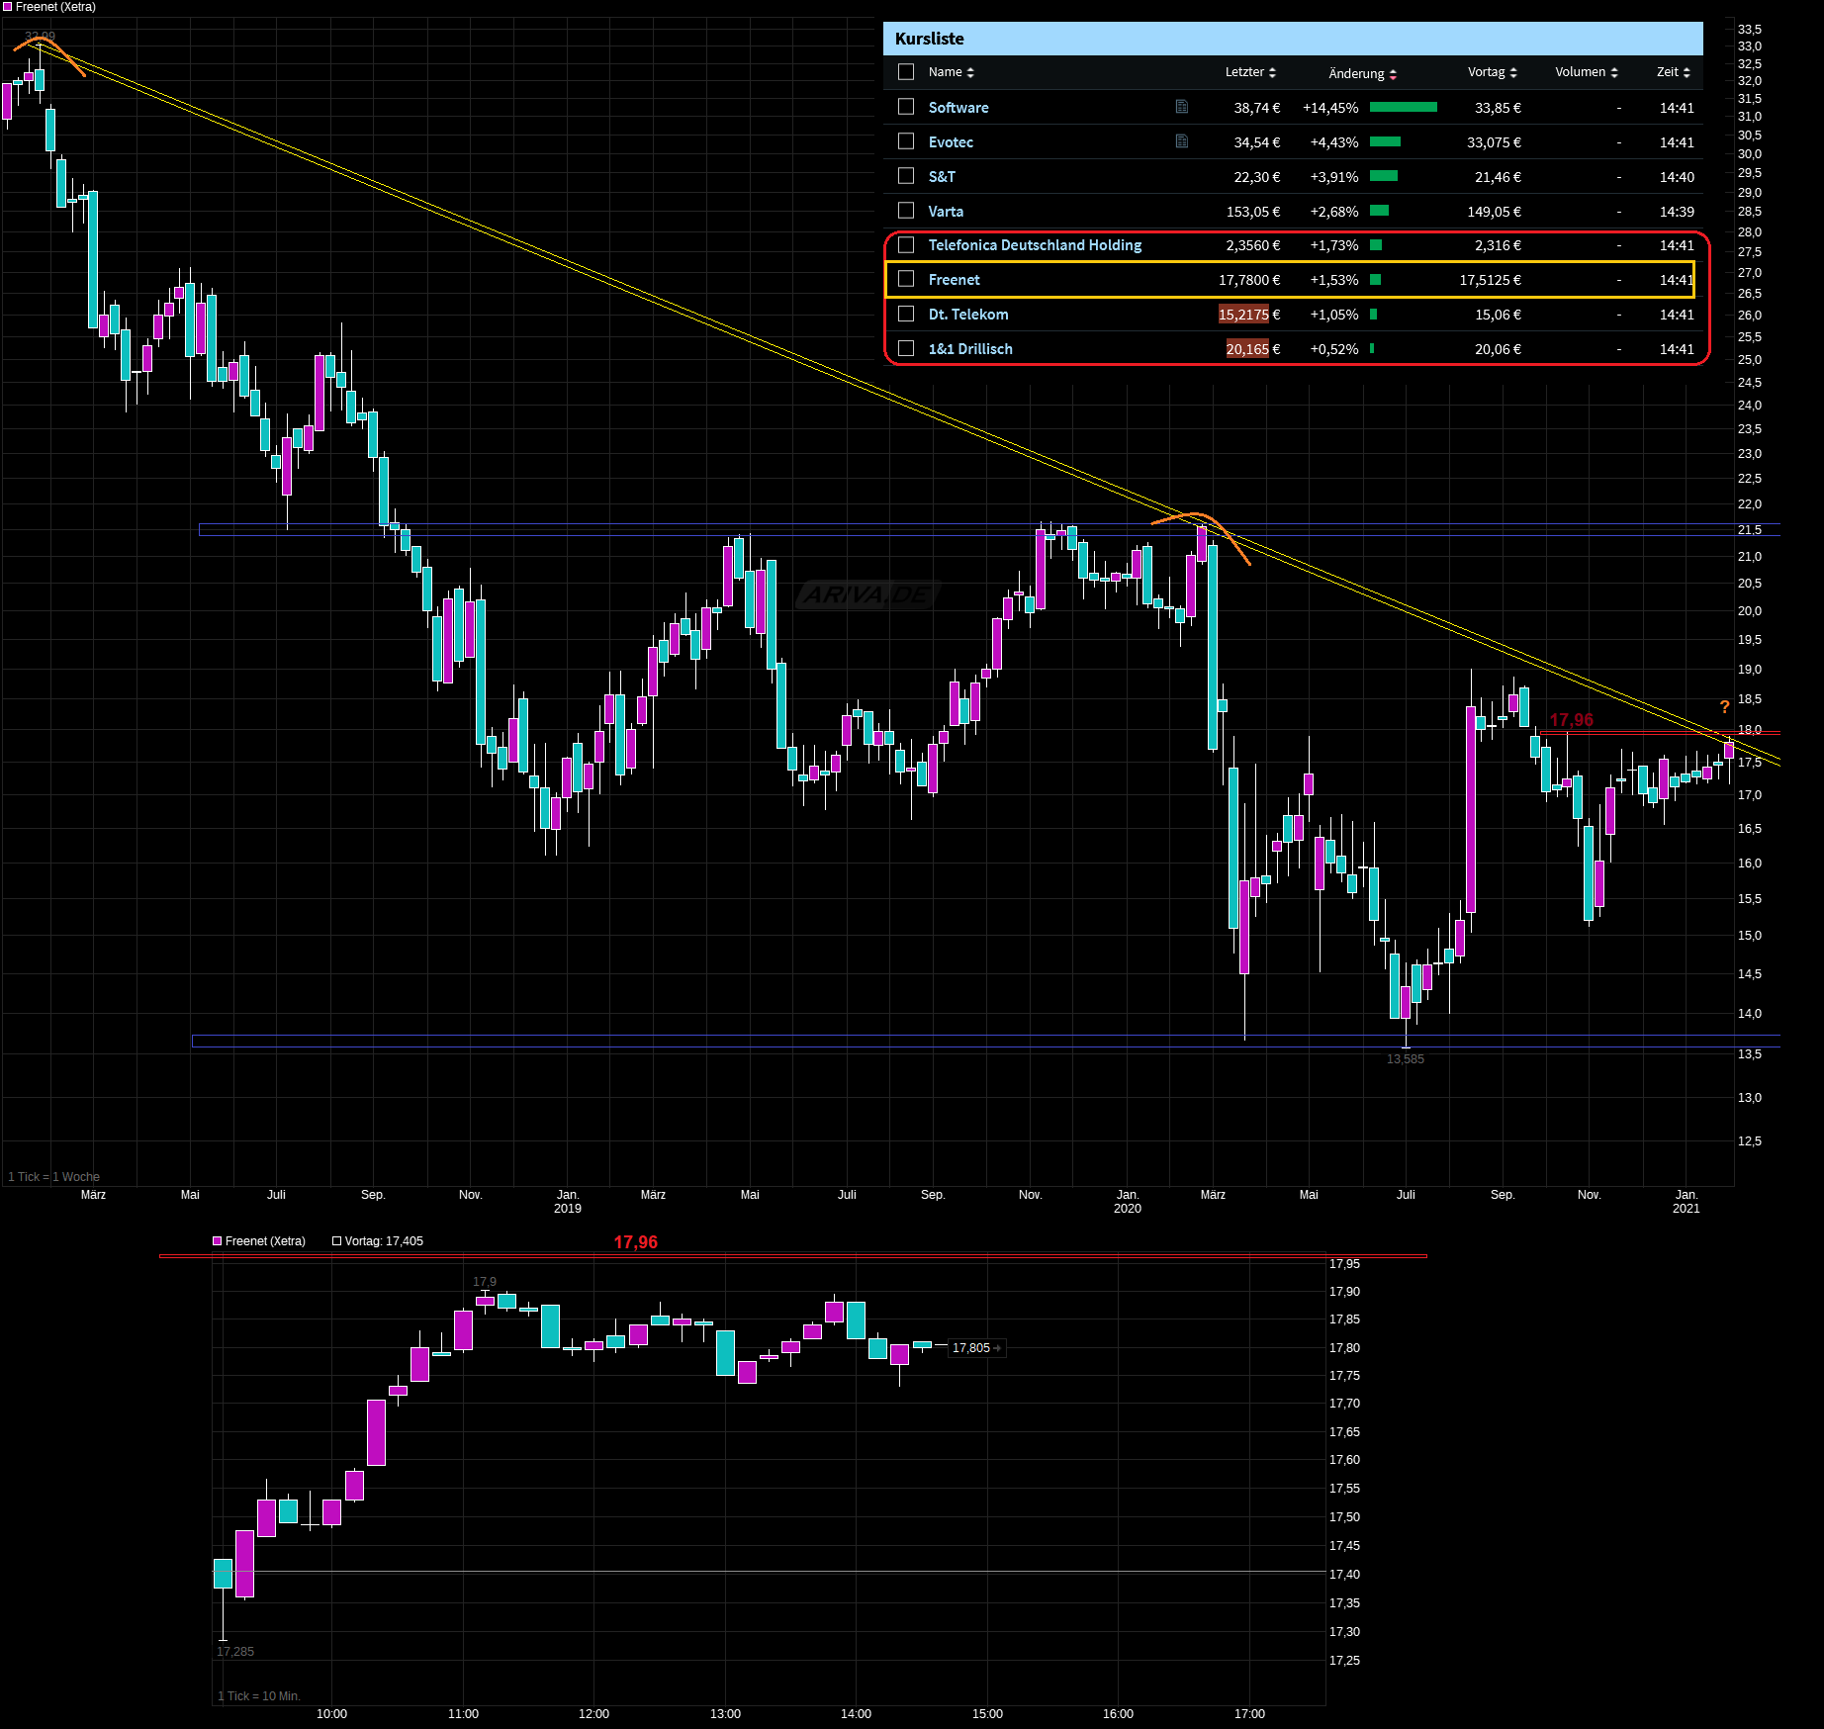This screenshot has height=1729, width=1824.
Task: Click the red 17,96 label above the intraday chart
Action: click(635, 1242)
